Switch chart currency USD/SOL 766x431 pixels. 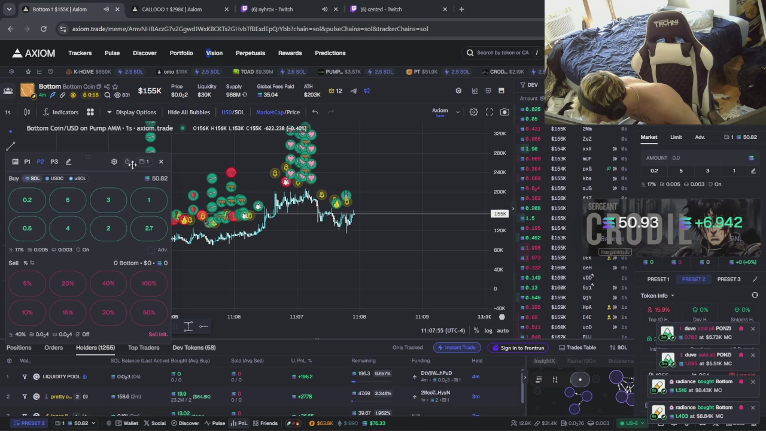(233, 112)
